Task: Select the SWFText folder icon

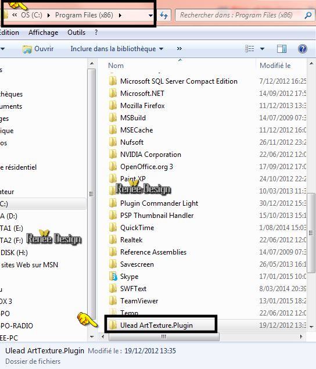Action: (113, 289)
